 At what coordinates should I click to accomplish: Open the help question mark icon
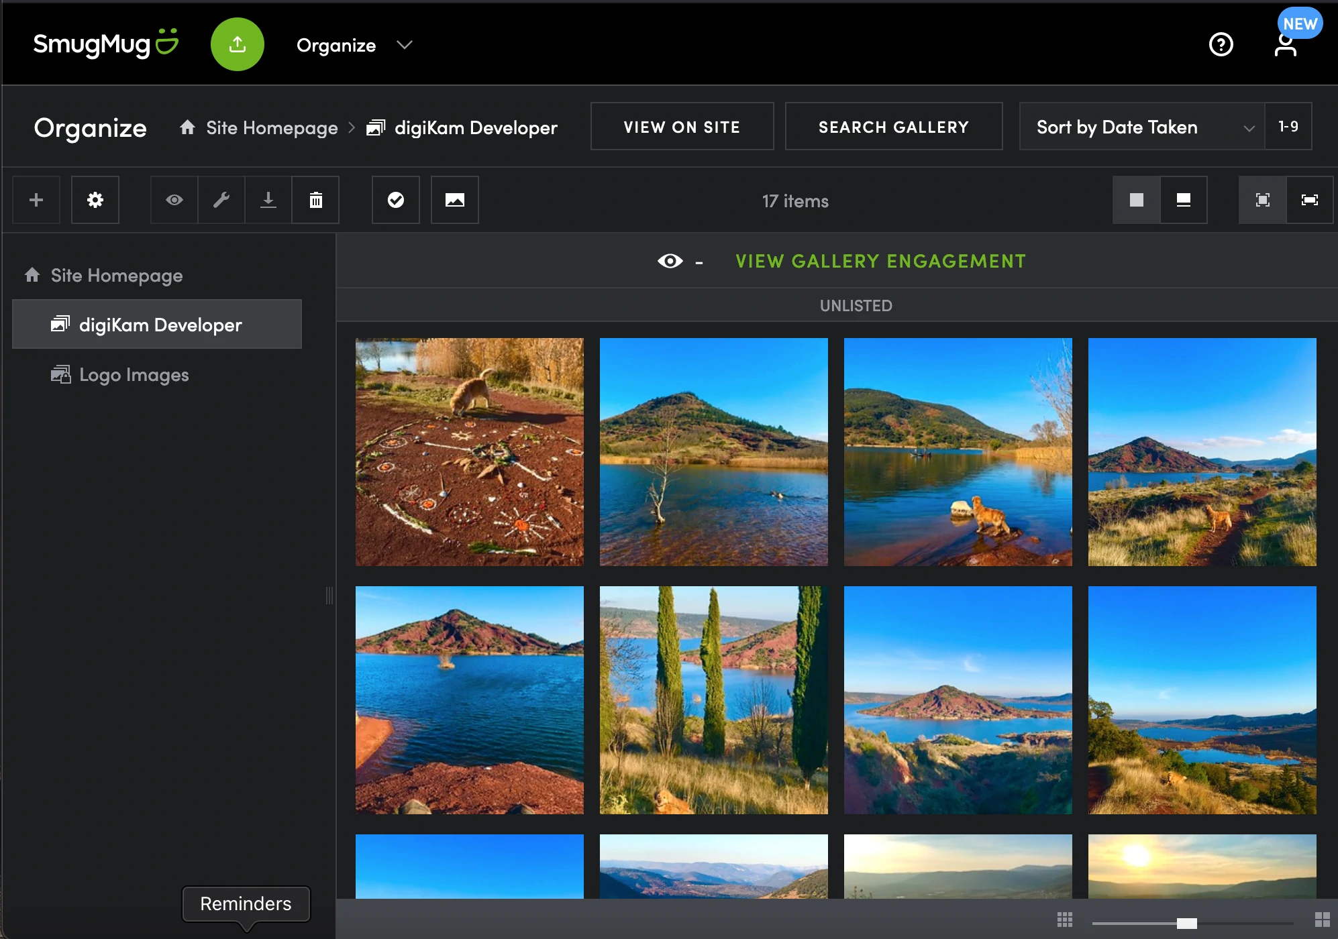click(x=1221, y=45)
